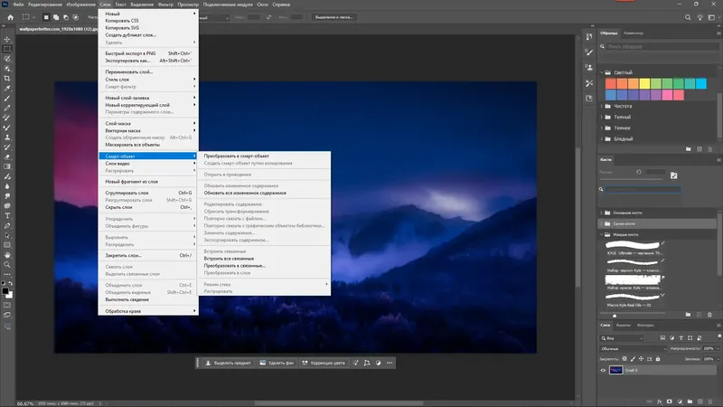Switch to the Каналы tab
Image resolution: width=723 pixels, height=407 pixels.
[x=624, y=325]
